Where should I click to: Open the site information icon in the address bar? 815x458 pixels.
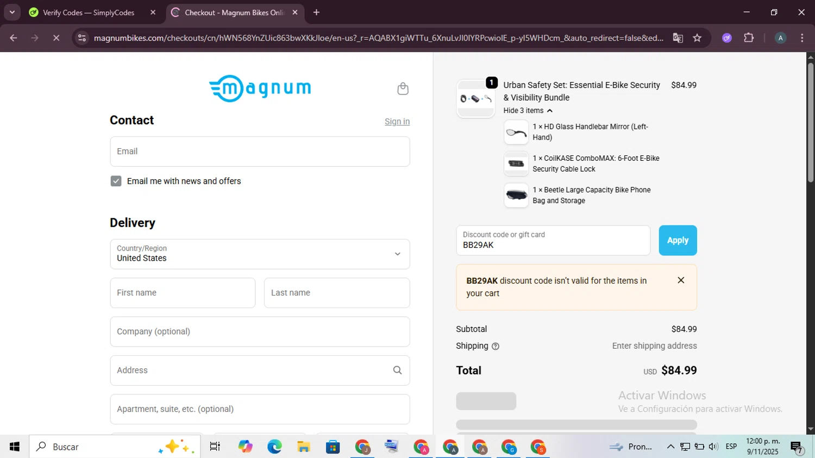(x=82, y=38)
